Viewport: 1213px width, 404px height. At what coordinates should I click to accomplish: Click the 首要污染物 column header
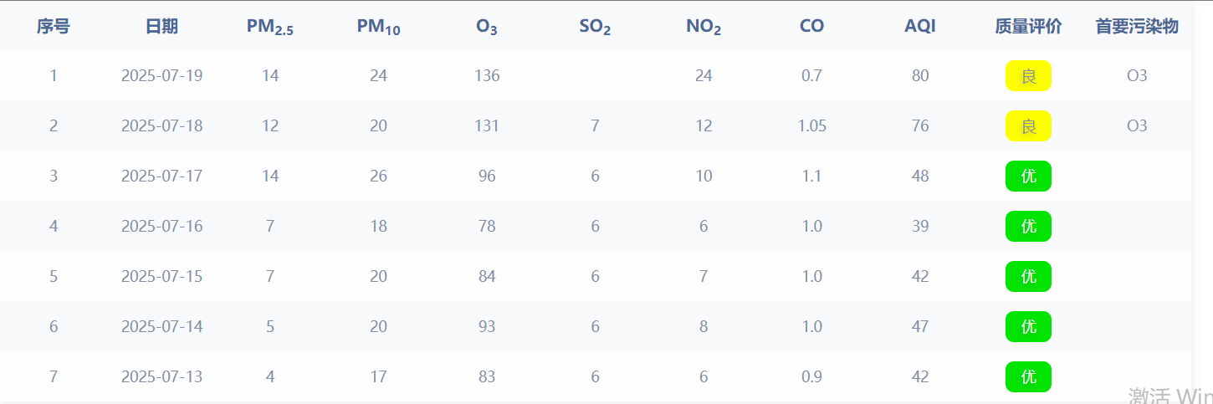[x=1137, y=27]
